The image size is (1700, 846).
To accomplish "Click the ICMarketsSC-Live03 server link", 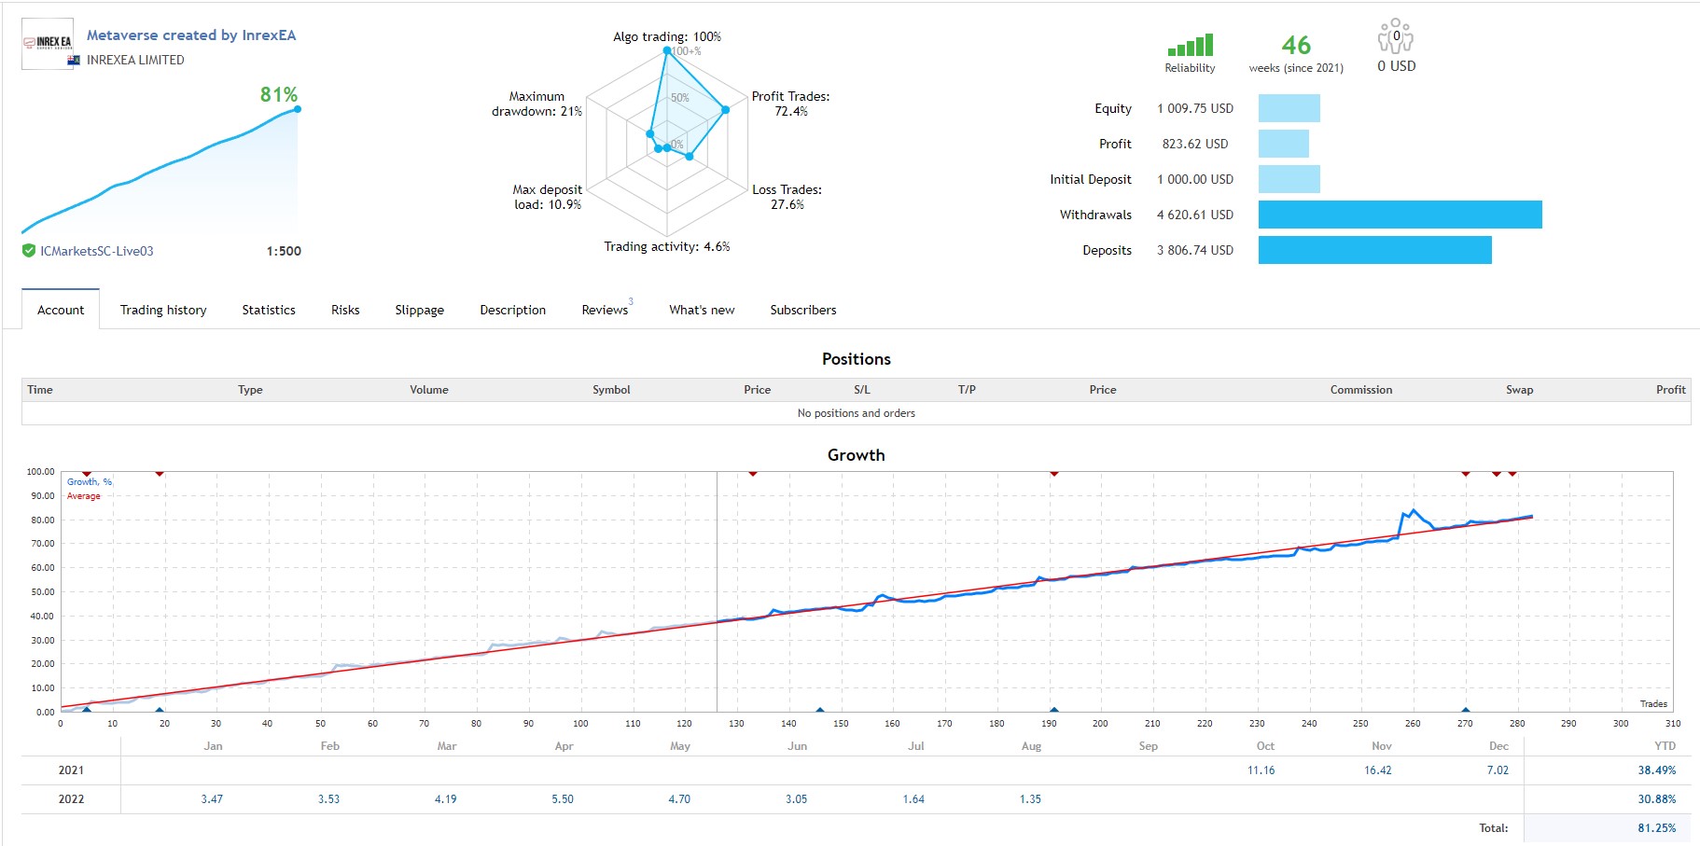I will point(97,251).
